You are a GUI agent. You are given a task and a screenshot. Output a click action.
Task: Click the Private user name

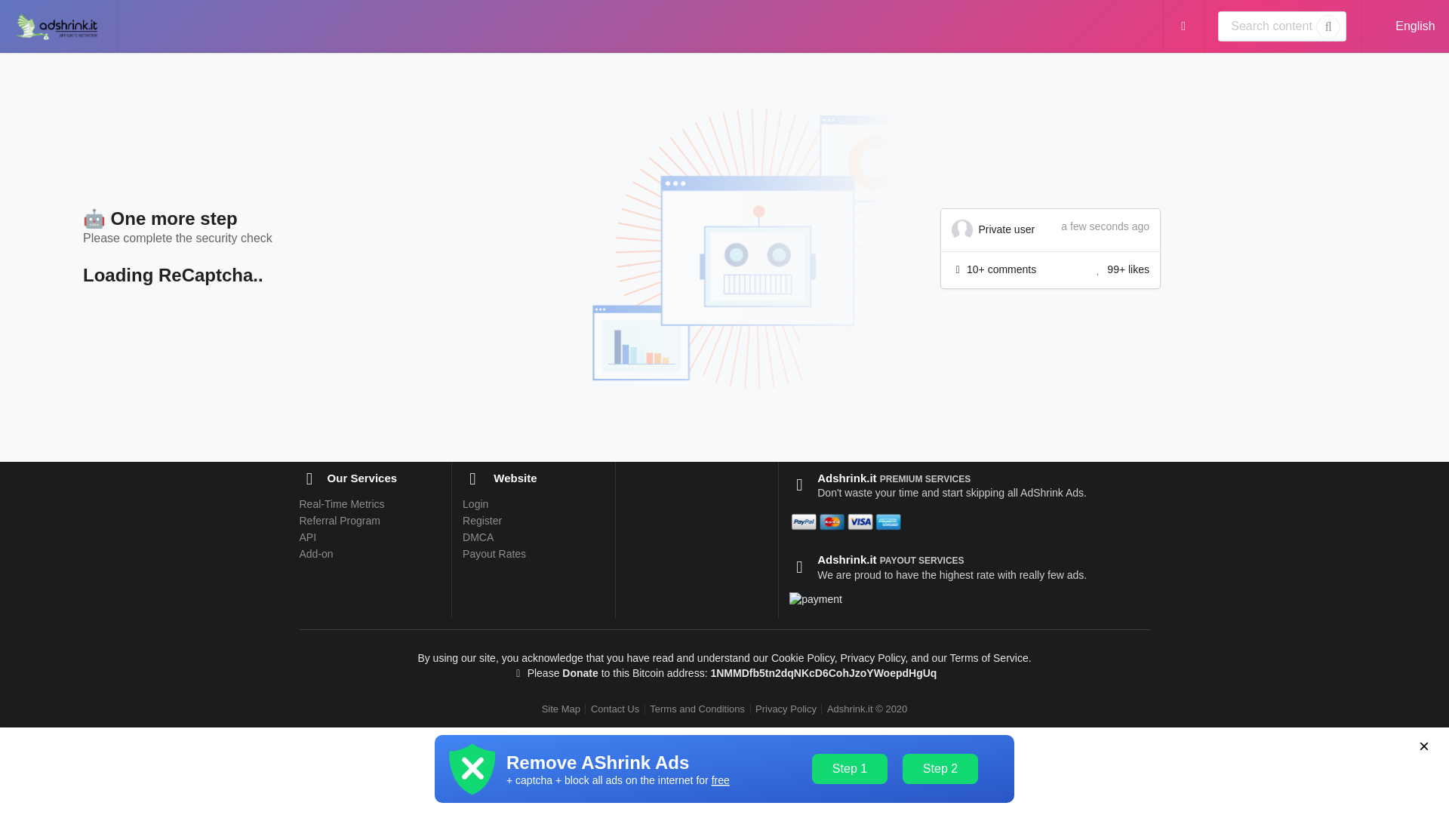tap(1006, 229)
